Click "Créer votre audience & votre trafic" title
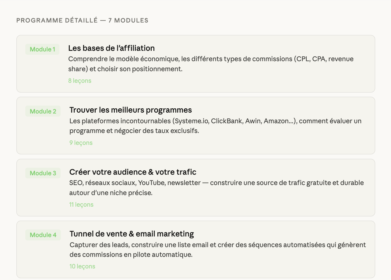 (133, 172)
